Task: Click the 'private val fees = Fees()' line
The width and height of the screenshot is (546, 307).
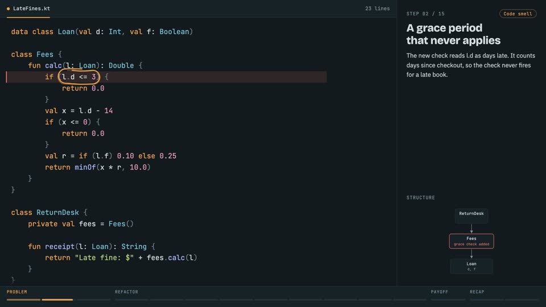Action: pos(81,224)
